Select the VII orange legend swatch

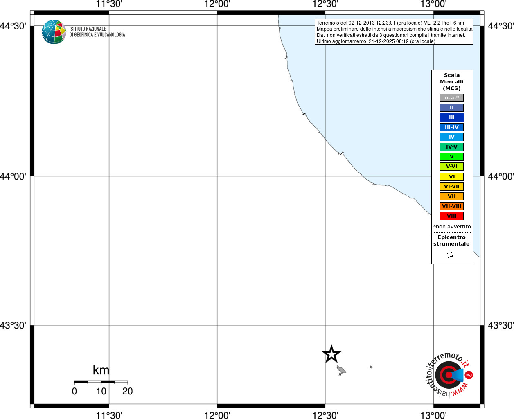(x=452, y=196)
